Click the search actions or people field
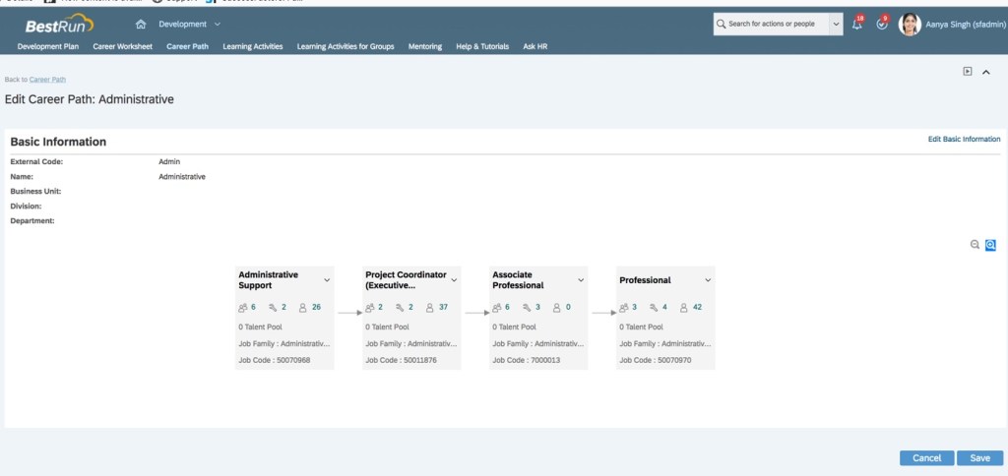Viewport: 1008px width, 476px height. (x=773, y=24)
